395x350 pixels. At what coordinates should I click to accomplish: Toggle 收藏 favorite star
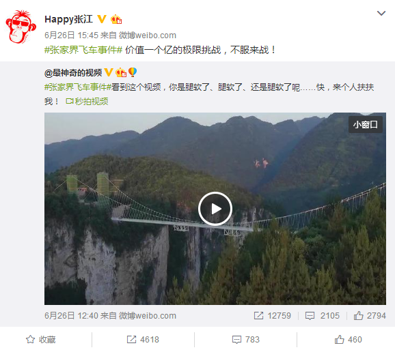click(41, 340)
